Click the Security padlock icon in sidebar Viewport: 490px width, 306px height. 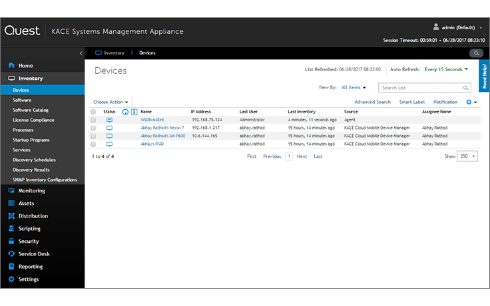(x=11, y=241)
